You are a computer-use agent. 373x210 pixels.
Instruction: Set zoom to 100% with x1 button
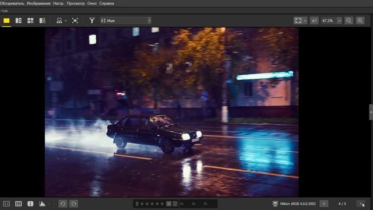(314, 21)
